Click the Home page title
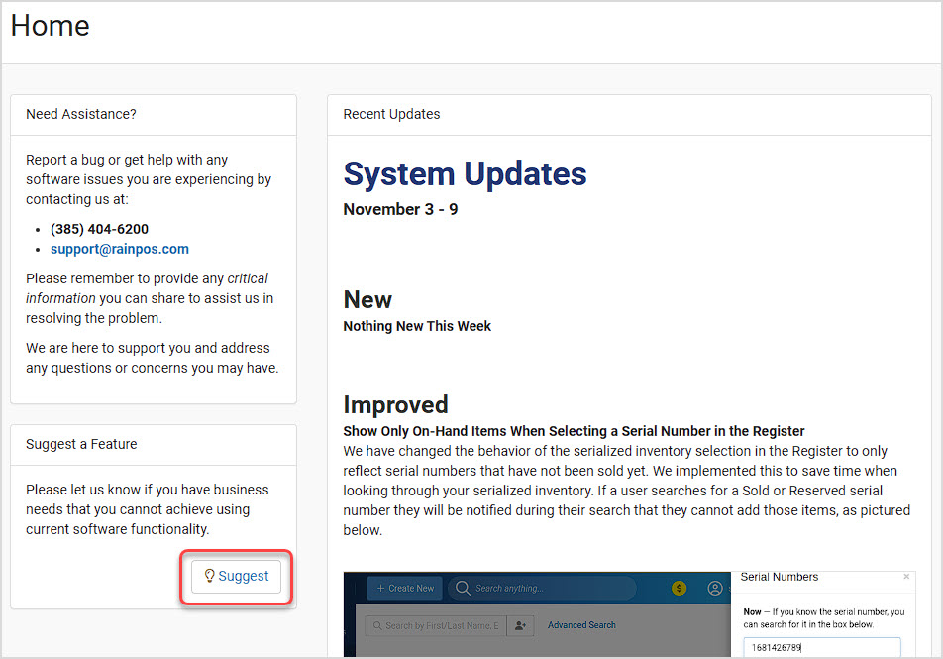Viewport: 943px width, 659px height. click(x=50, y=26)
